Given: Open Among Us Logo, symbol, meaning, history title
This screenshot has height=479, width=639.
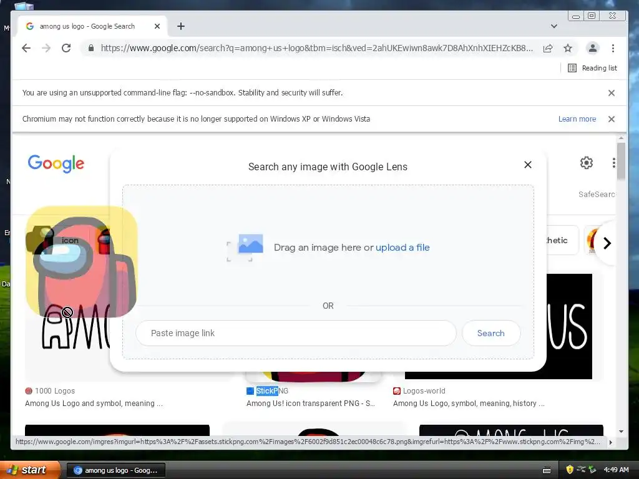Looking at the screenshot, I should [x=469, y=404].
